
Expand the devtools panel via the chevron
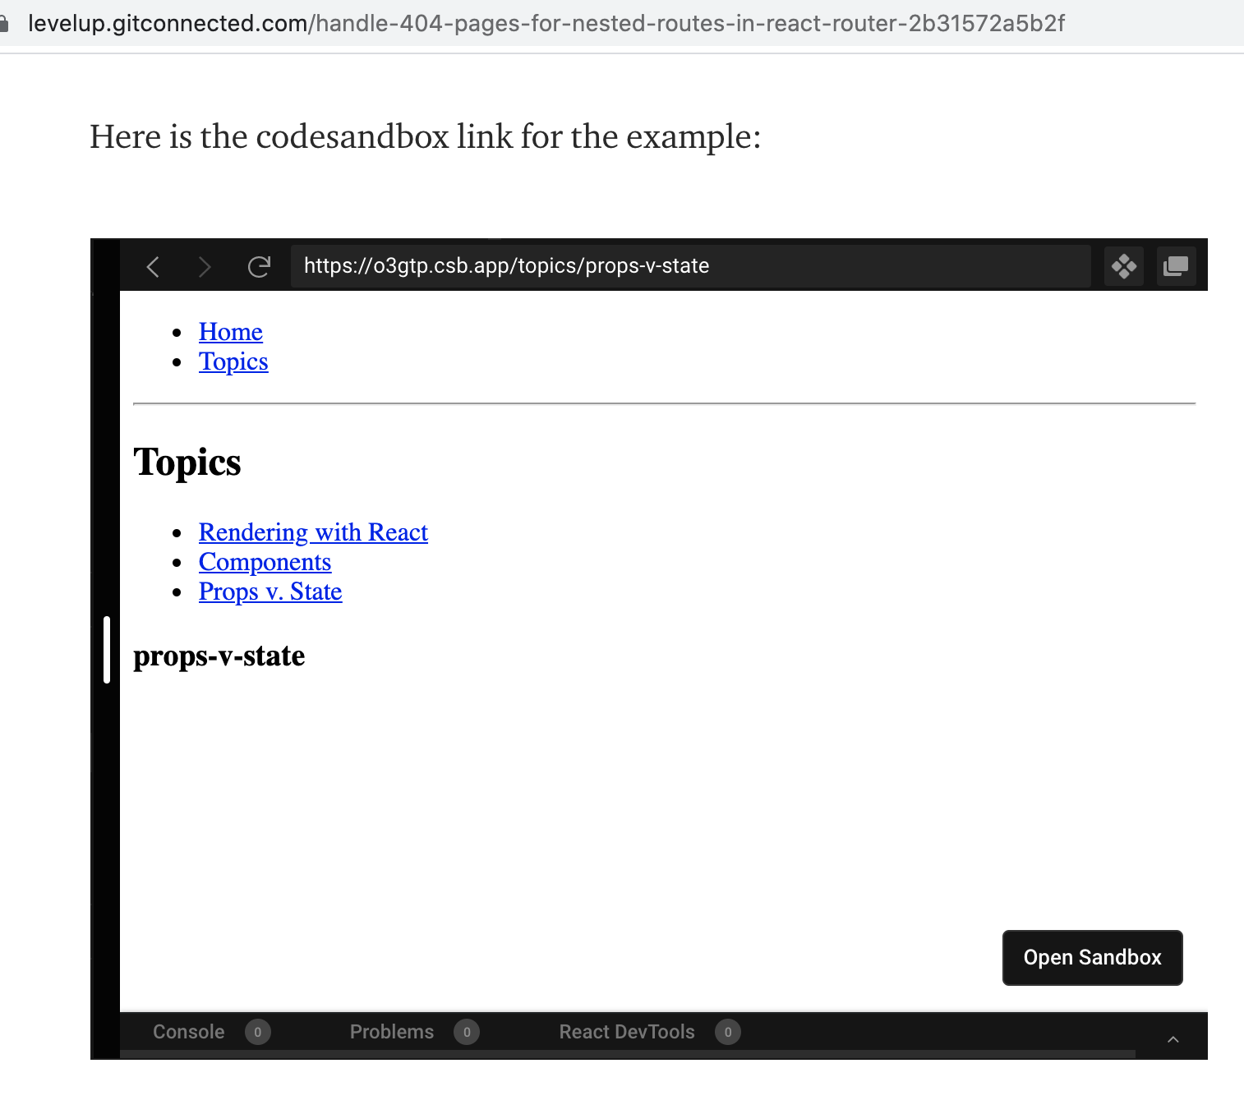click(x=1173, y=1038)
